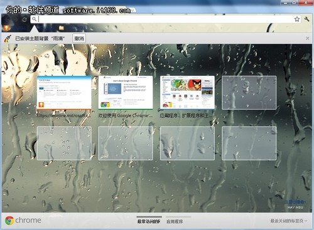The width and height of the screenshot is (314, 230).
Task: Click the reload page icon
Action: click(24, 19)
